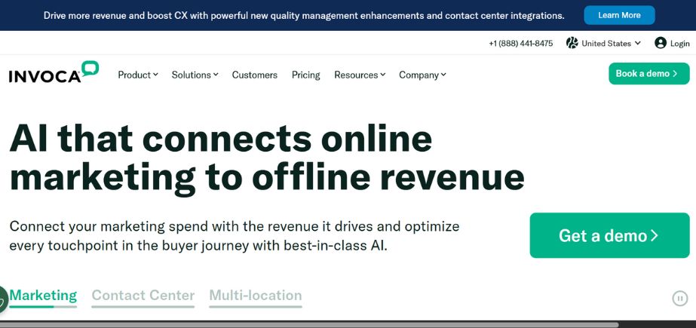Click the paragraph starting "Connect your marketing spend"
The height and width of the screenshot is (328, 696).
coord(235,236)
